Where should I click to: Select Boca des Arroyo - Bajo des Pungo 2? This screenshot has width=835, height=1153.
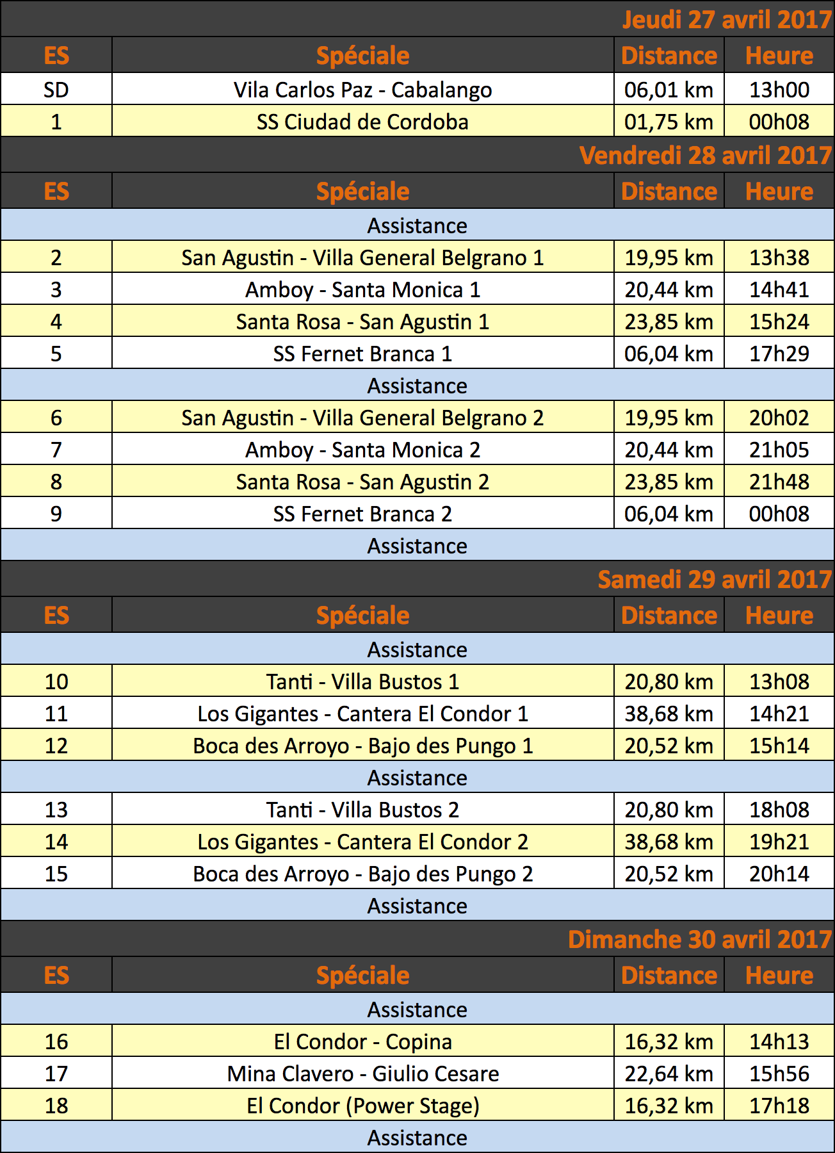(362, 874)
